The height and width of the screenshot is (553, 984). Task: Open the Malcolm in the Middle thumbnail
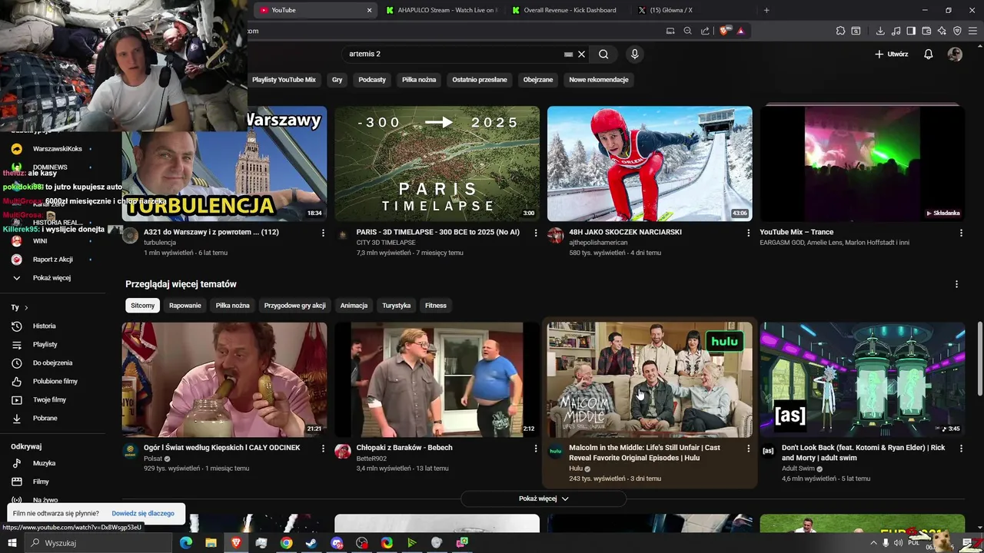[x=650, y=379]
